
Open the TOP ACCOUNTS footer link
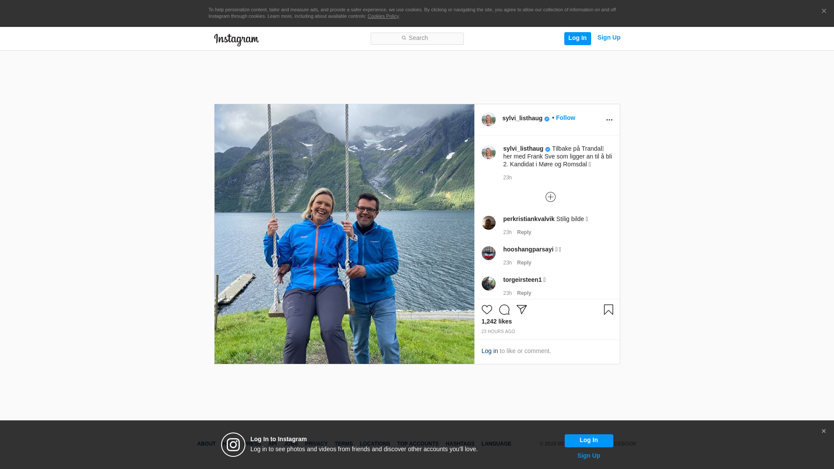(x=418, y=444)
